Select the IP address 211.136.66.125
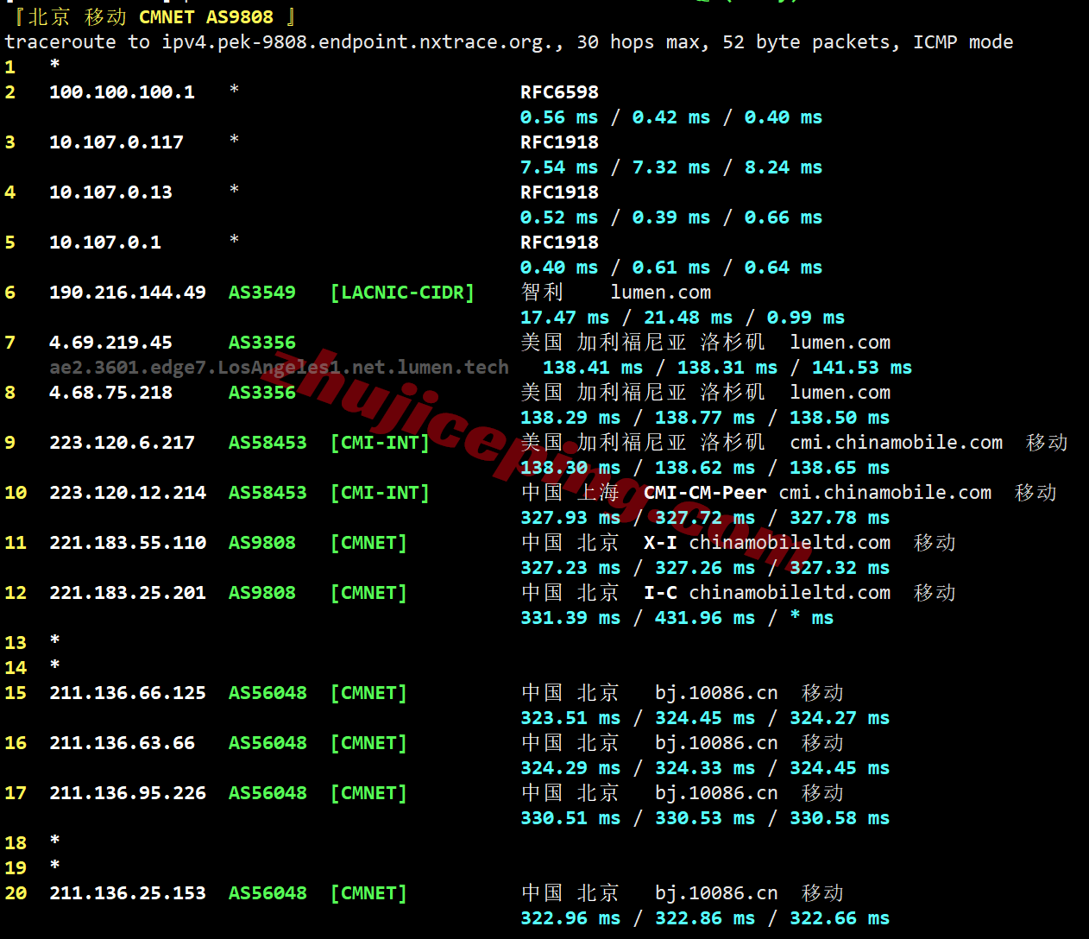Image resolution: width=1089 pixels, height=939 pixels. (128, 693)
